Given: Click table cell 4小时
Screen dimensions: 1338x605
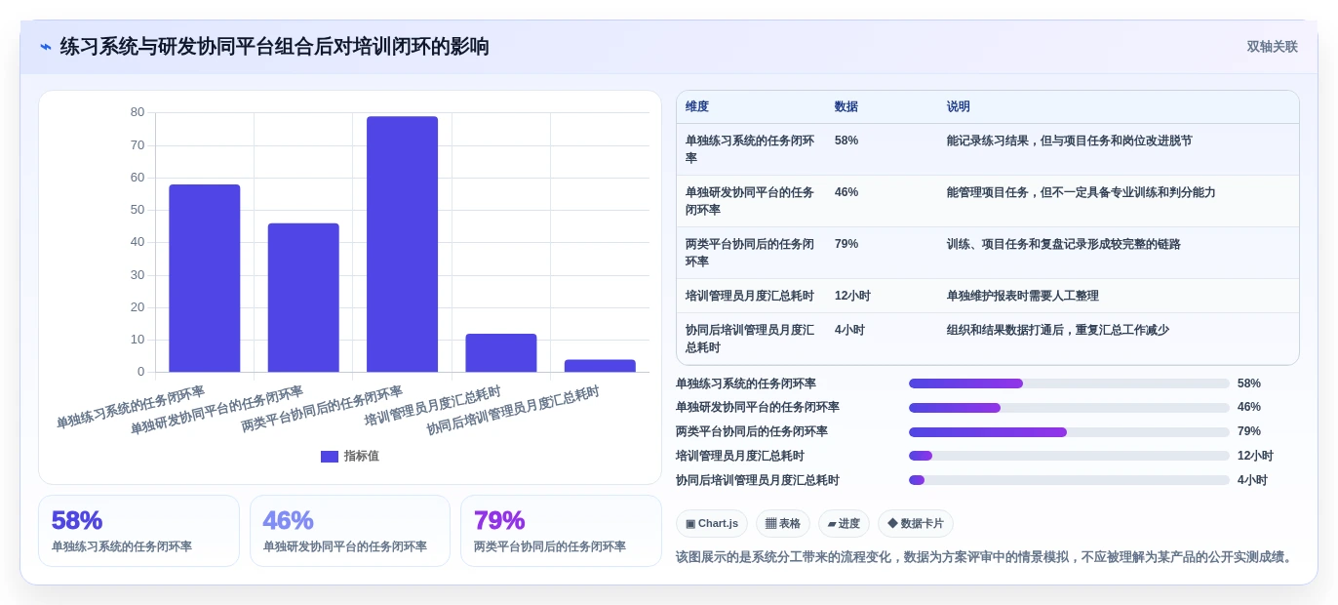Looking at the screenshot, I should 849,330.
